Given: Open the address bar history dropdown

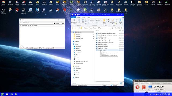Looking at the screenshot, I should click(x=111, y=28).
